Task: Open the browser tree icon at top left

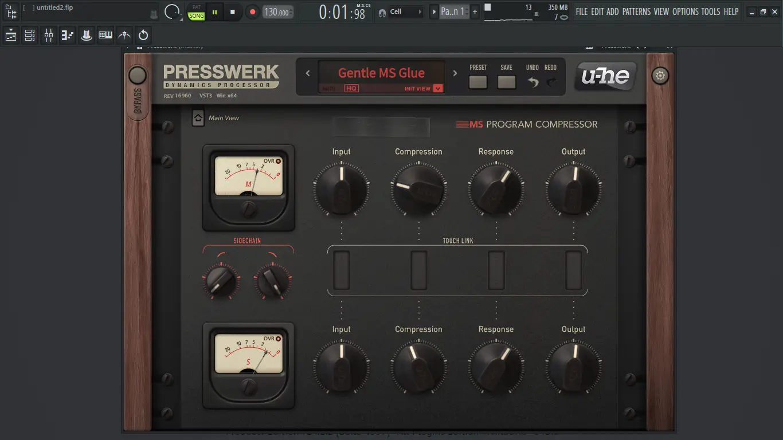Action: pyautogui.click(x=11, y=11)
